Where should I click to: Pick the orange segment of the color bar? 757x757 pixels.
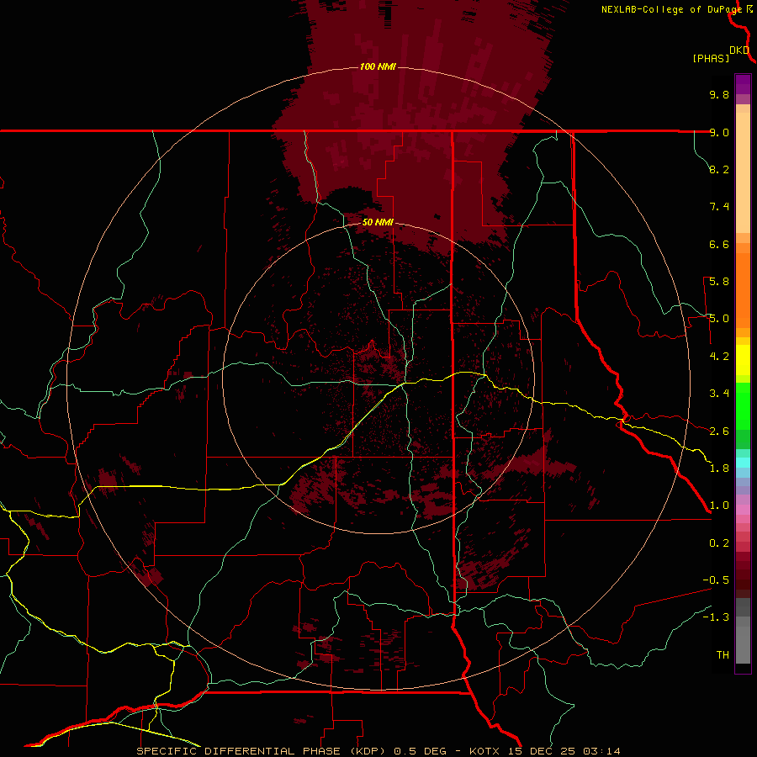(x=743, y=290)
